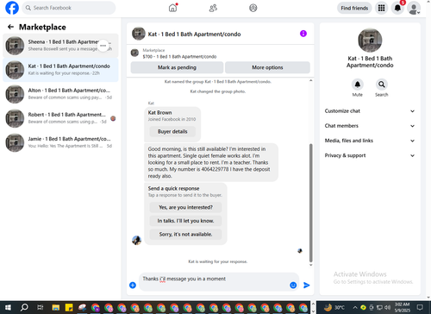Click the Facebook logo icon
The image size is (431, 314).
[12, 8]
